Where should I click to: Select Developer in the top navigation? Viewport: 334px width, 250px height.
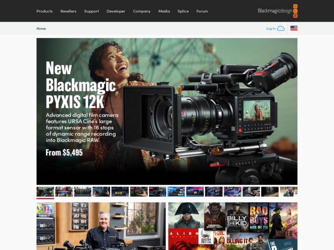pyautogui.click(x=116, y=11)
